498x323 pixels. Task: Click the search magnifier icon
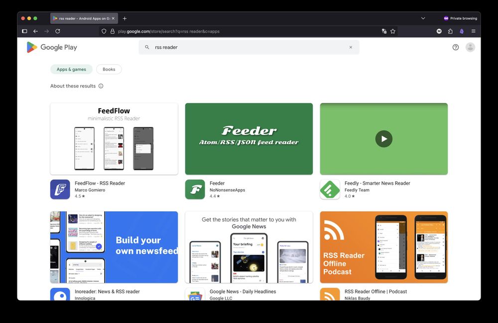(x=147, y=47)
